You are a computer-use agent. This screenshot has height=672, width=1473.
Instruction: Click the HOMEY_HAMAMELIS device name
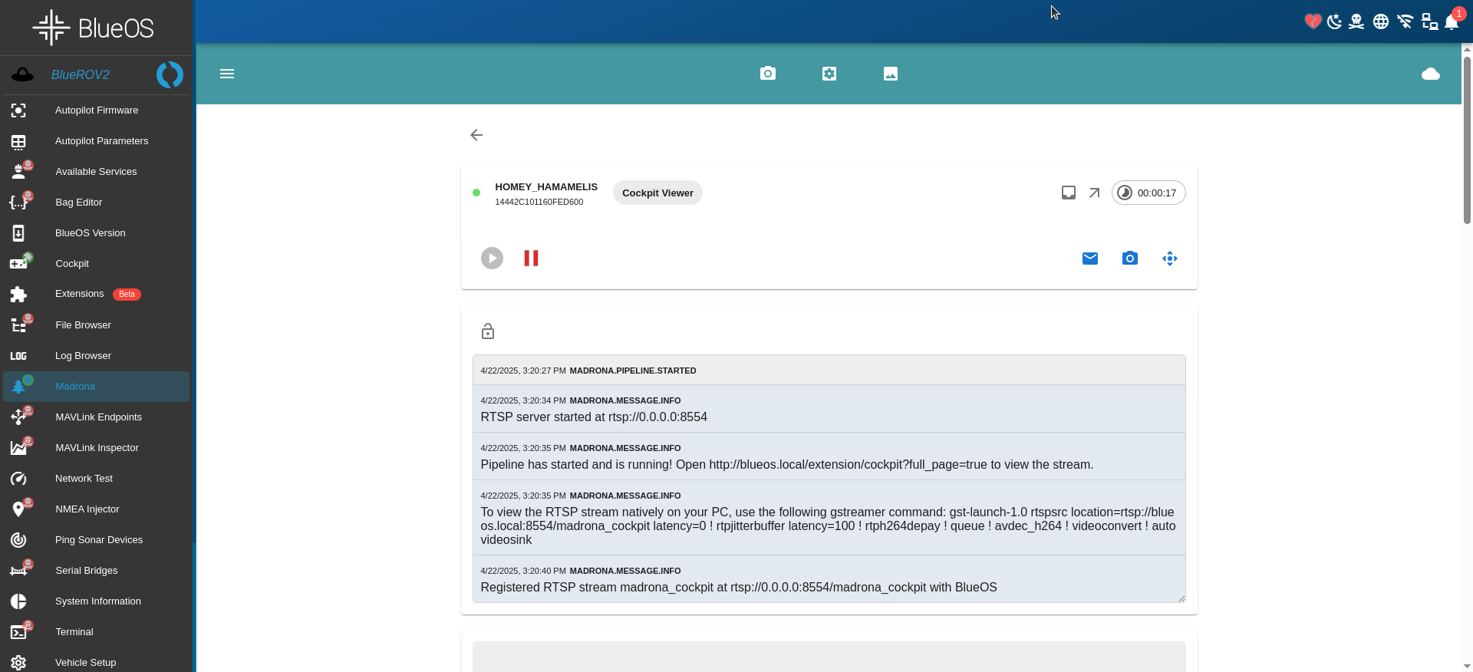(546, 186)
